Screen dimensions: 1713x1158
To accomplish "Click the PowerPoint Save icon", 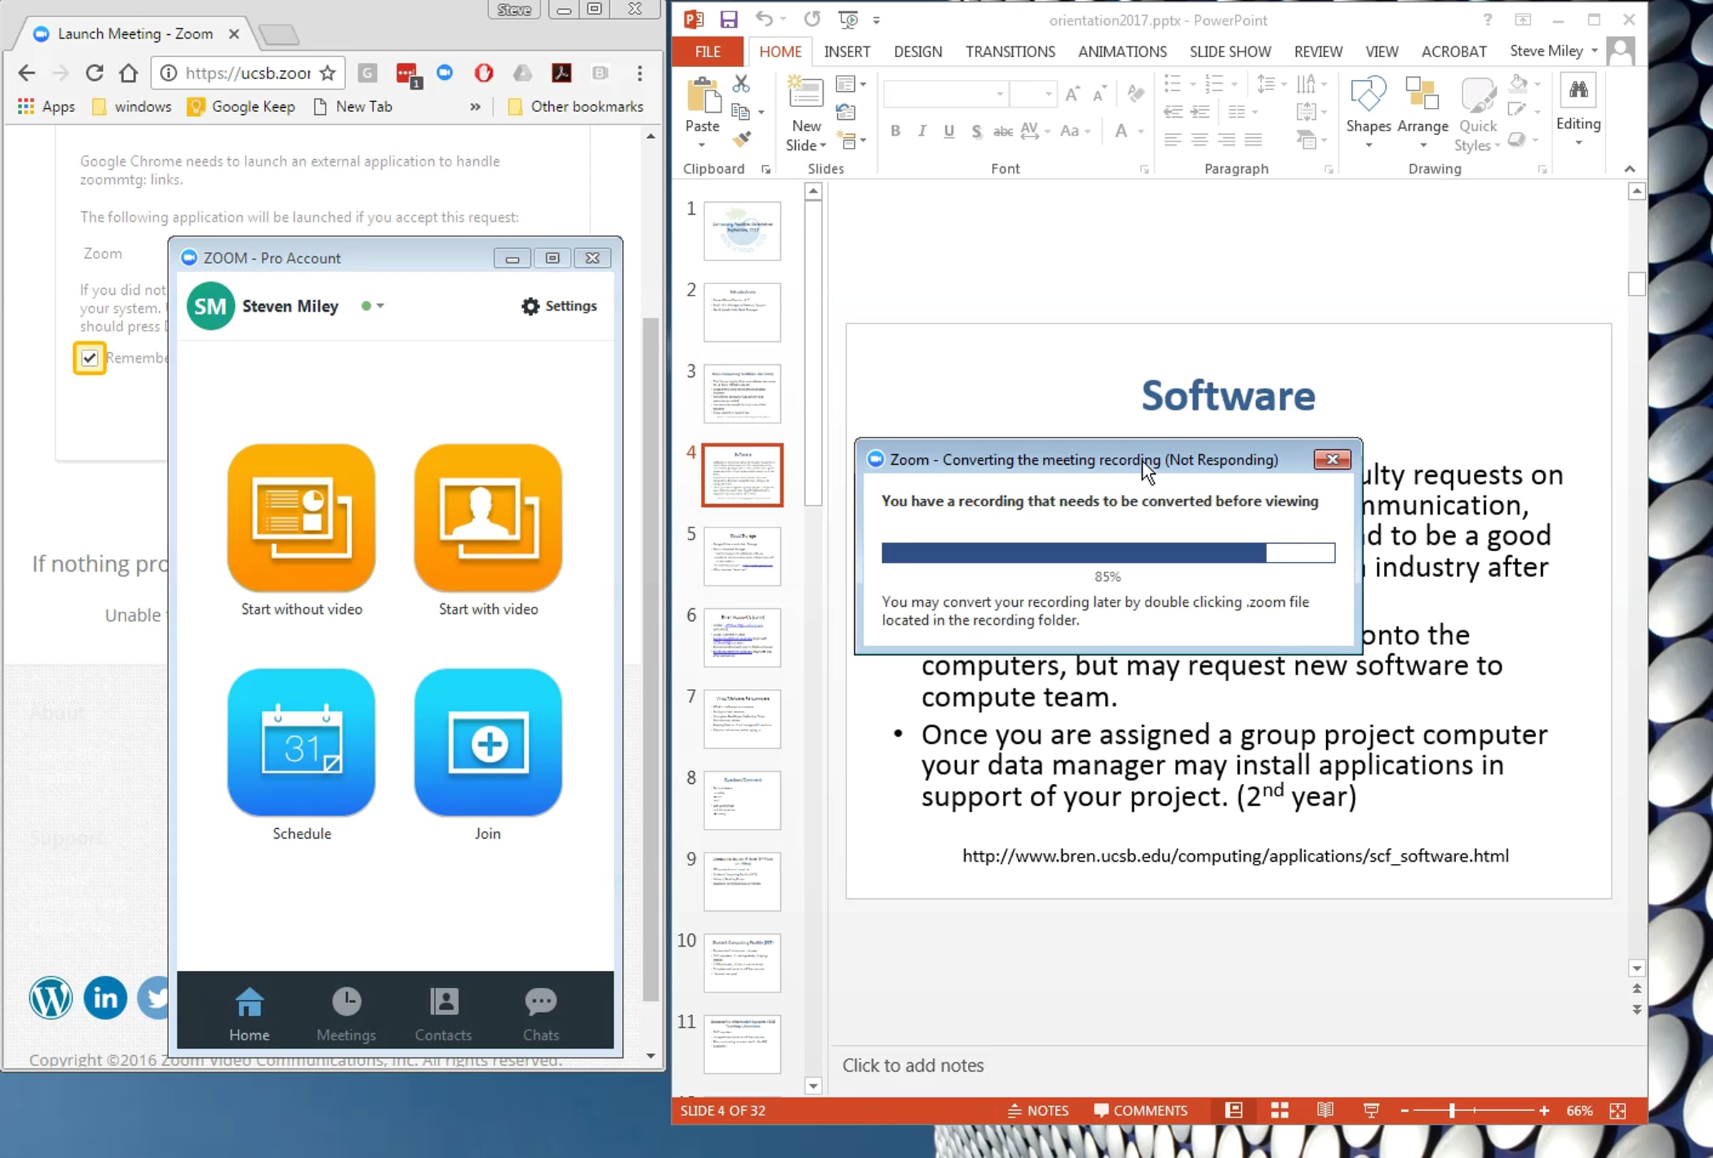I will (x=728, y=19).
